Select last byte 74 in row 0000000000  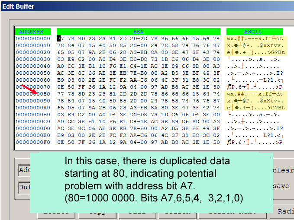coord(216,38)
